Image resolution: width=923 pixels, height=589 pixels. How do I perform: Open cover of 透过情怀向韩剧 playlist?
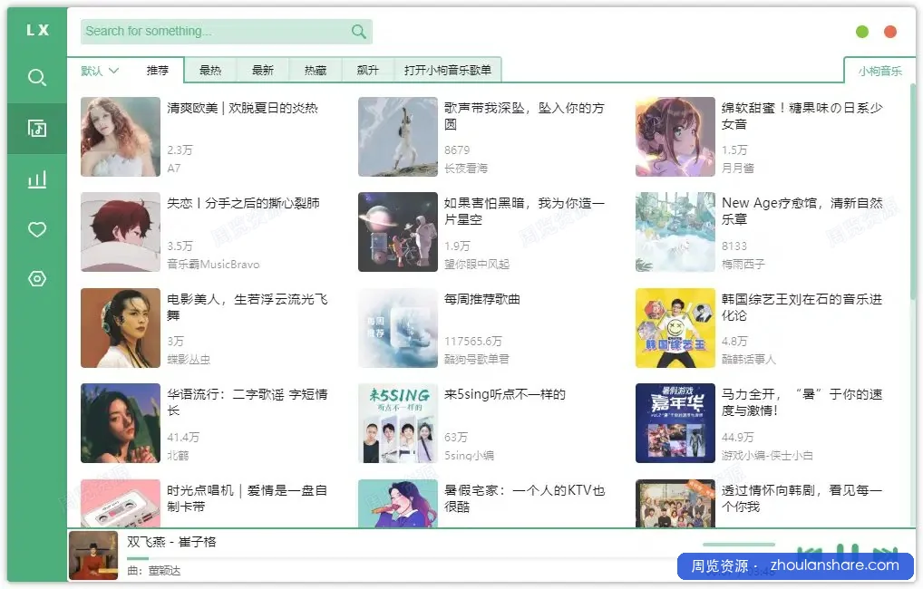(675, 503)
